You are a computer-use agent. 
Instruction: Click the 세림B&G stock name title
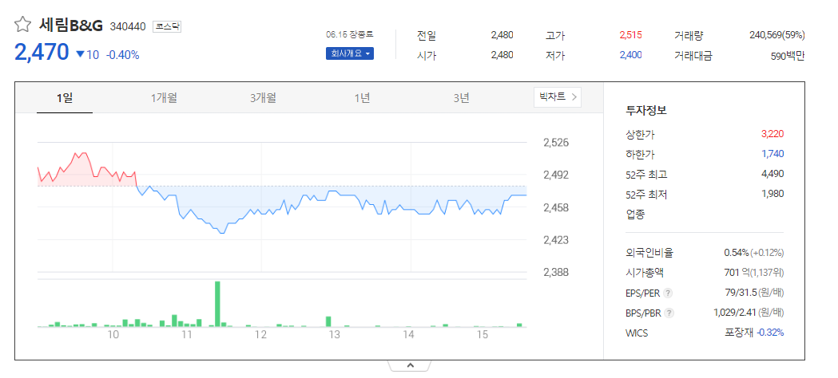71,25
